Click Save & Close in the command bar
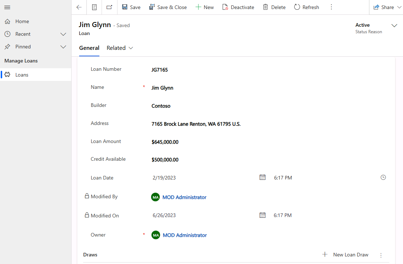Screen dimensions: 403x264 [168, 7]
